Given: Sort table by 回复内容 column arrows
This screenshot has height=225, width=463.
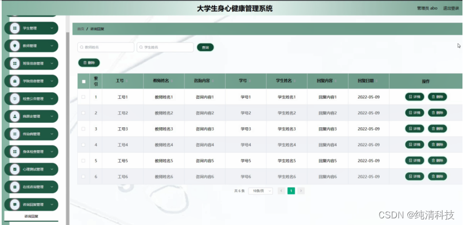Looking at the screenshot, I should pyautogui.click(x=336, y=81).
